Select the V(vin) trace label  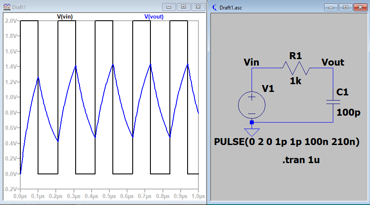(x=65, y=16)
